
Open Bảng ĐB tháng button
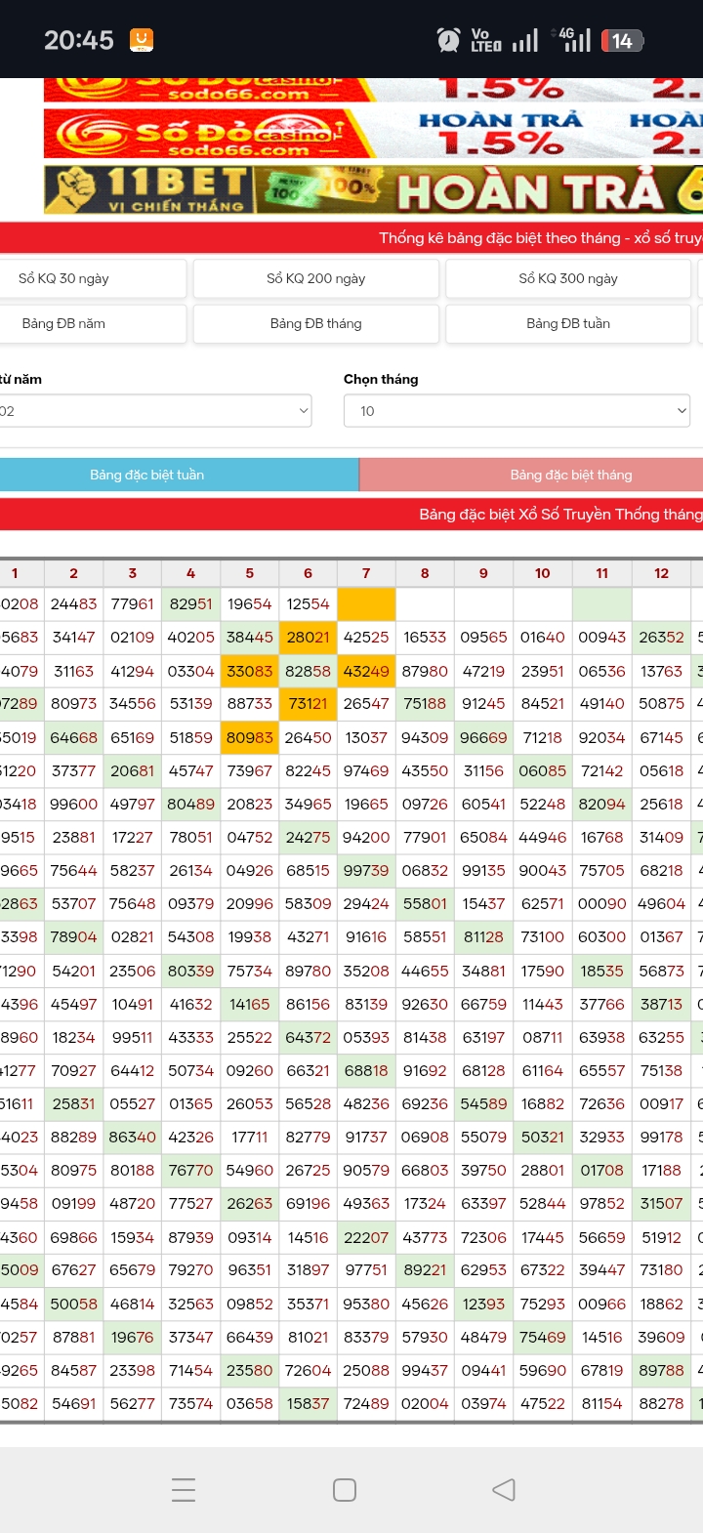[x=316, y=323]
